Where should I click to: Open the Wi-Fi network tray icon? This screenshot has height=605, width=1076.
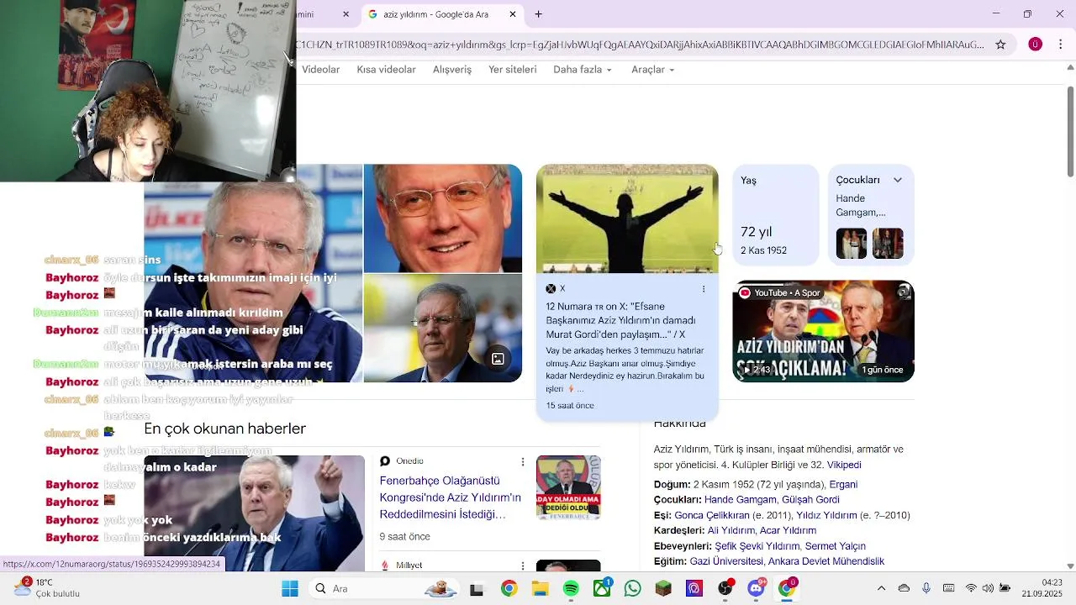(971, 589)
